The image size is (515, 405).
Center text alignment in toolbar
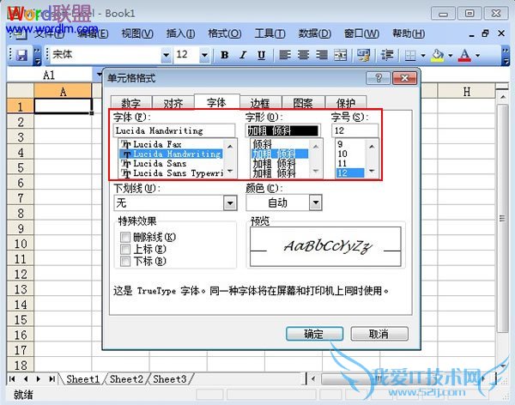[303, 55]
